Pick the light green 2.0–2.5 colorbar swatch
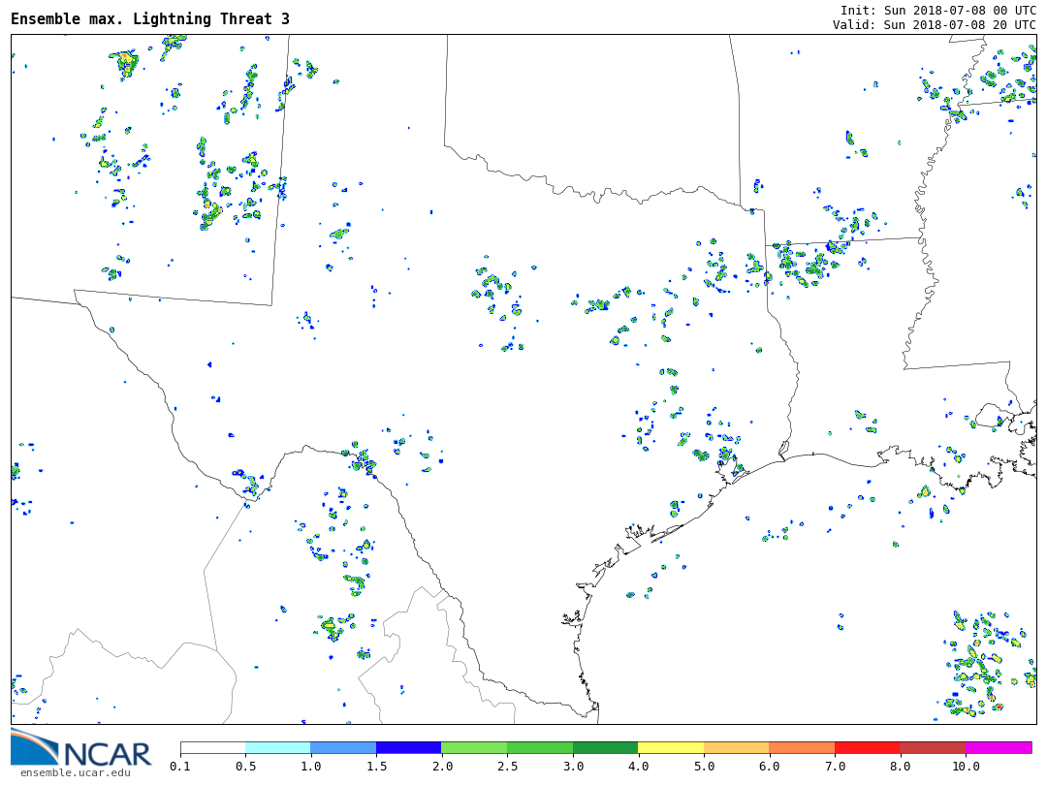The width and height of the screenshot is (1047, 785). pos(474,748)
